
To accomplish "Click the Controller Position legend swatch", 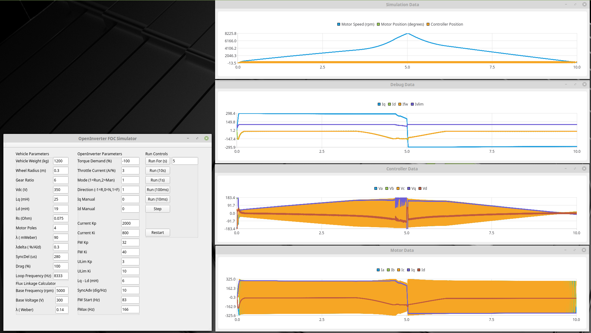I will pyautogui.click(x=428, y=24).
